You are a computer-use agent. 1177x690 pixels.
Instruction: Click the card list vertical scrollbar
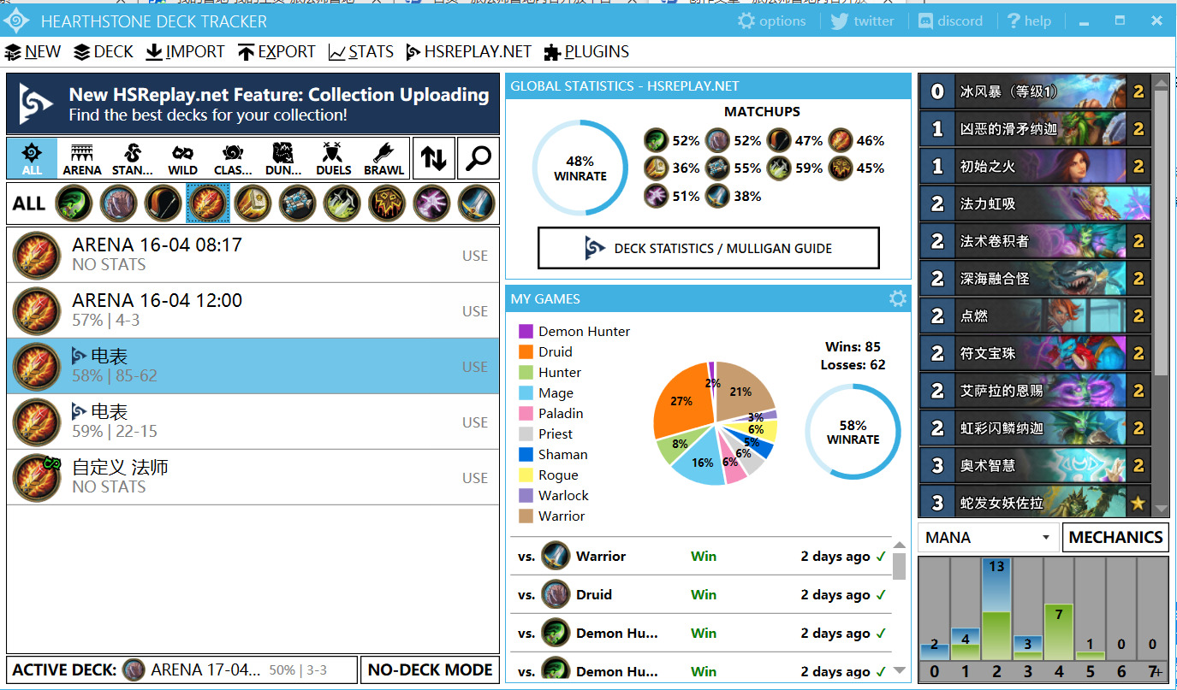(x=1161, y=231)
